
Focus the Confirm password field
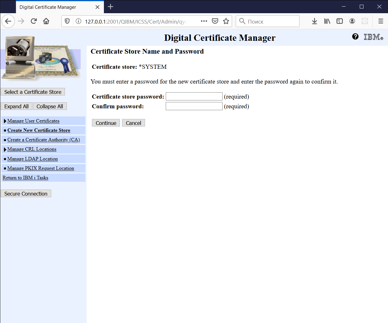coord(194,106)
